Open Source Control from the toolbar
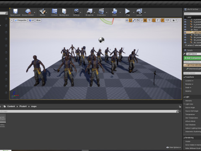Image resolution: width=201 pixels, height=151 pixels. [x=28, y=12]
